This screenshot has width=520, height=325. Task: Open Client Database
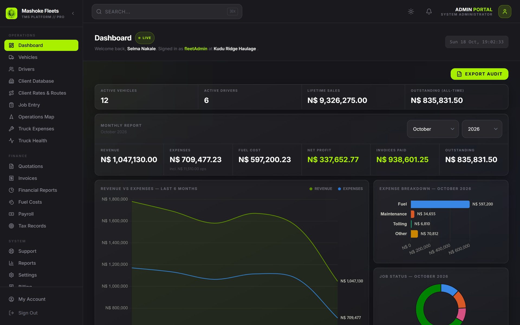pyautogui.click(x=41, y=81)
